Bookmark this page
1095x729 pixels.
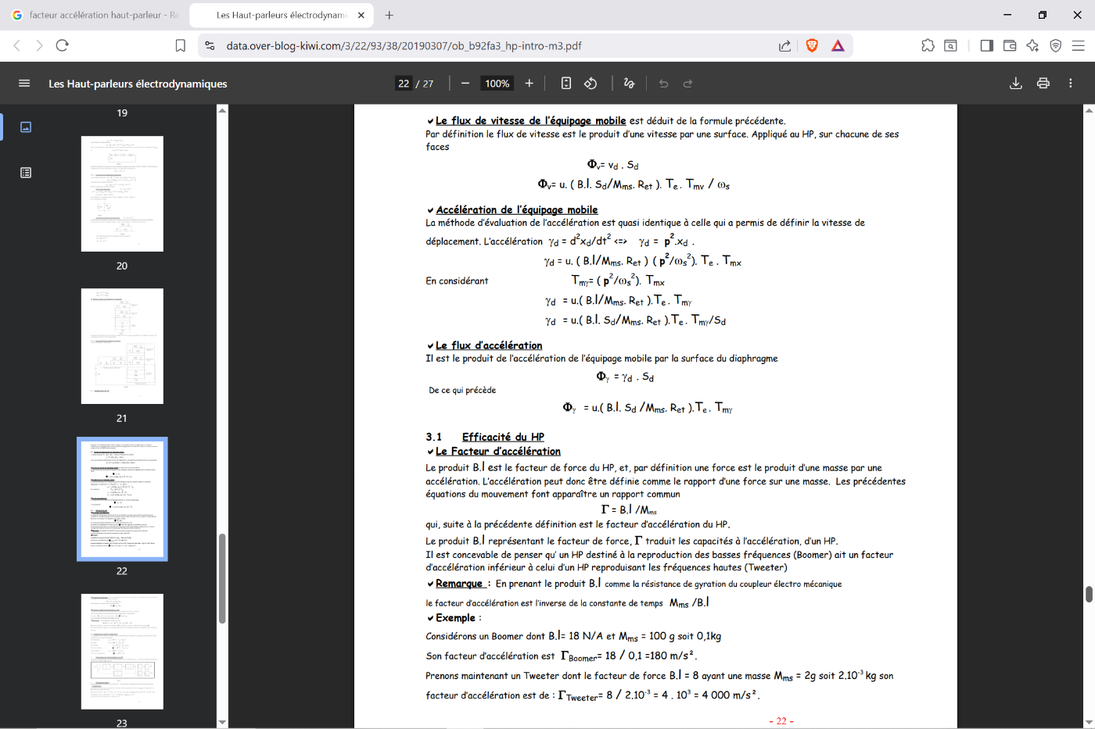[181, 46]
